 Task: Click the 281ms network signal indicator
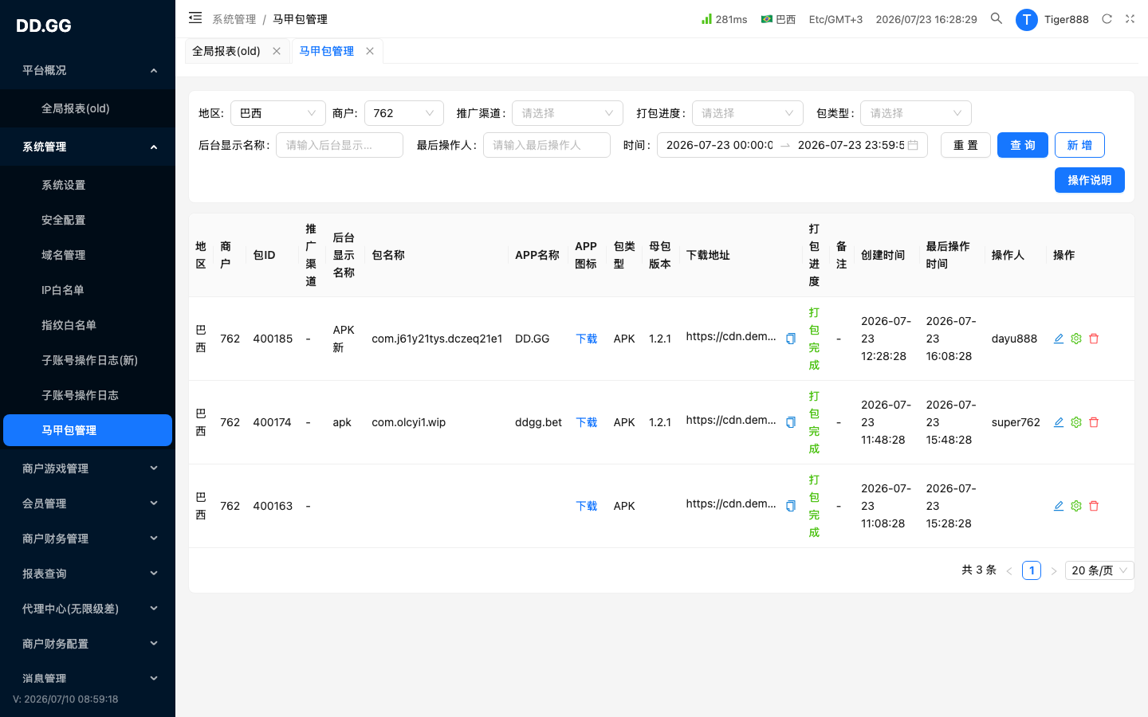724,19
